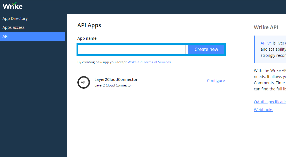
Task: Open App Directory in the sidebar
Action: coord(15,18)
